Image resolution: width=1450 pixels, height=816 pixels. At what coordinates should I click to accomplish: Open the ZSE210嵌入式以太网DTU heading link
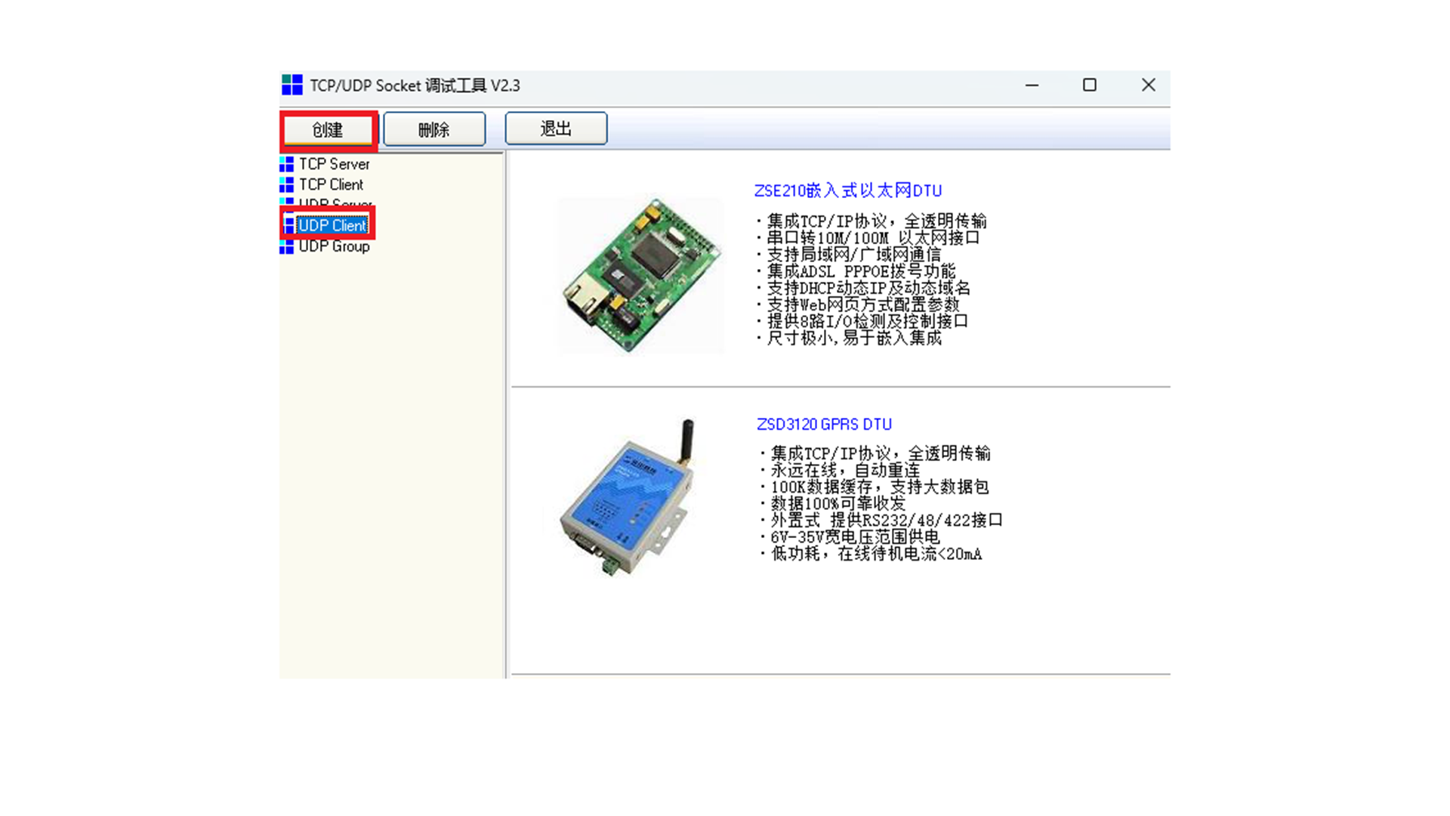pos(847,190)
